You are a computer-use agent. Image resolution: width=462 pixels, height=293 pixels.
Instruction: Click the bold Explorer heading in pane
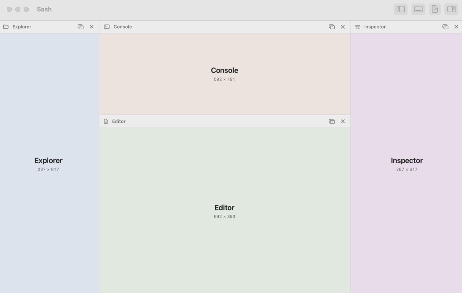coord(48,161)
